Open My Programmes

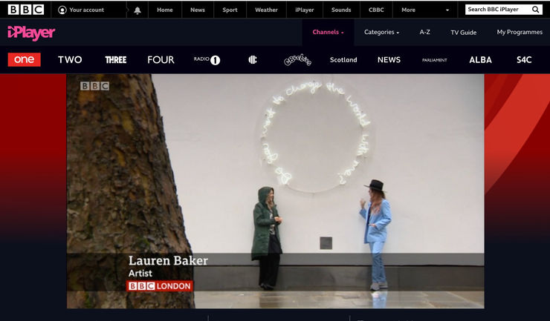tap(520, 32)
